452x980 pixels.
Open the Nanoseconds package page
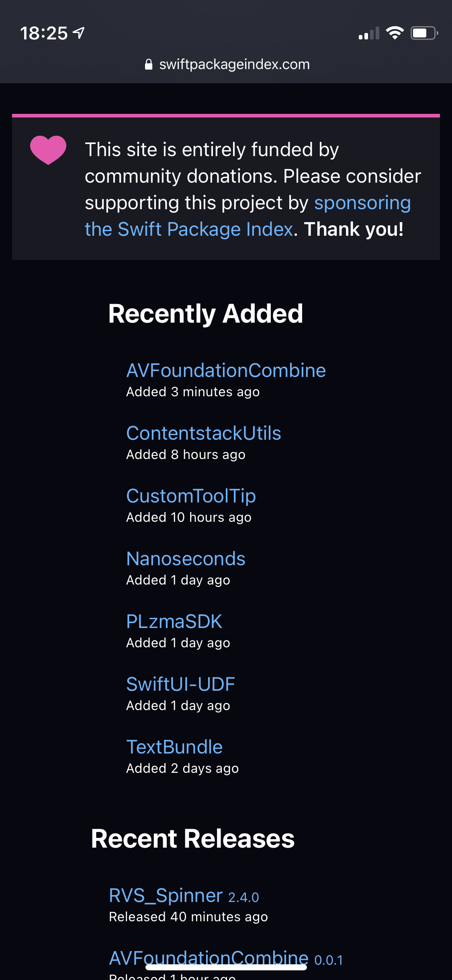click(186, 558)
